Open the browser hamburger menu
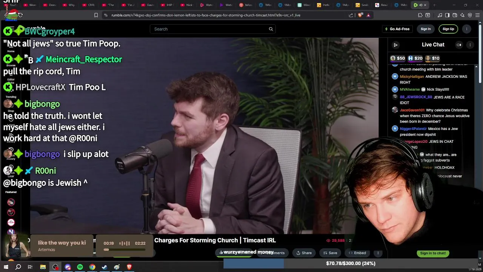483x272 pixels. (x=477, y=15)
